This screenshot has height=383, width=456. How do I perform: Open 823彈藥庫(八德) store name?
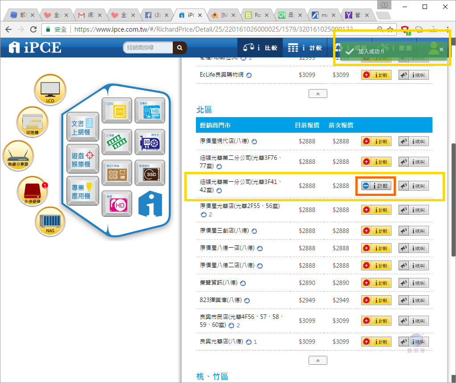221,300
